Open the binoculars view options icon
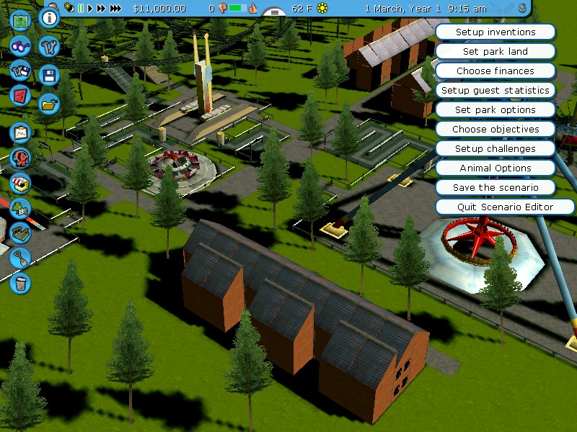The height and width of the screenshot is (432, 577). click(20, 46)
